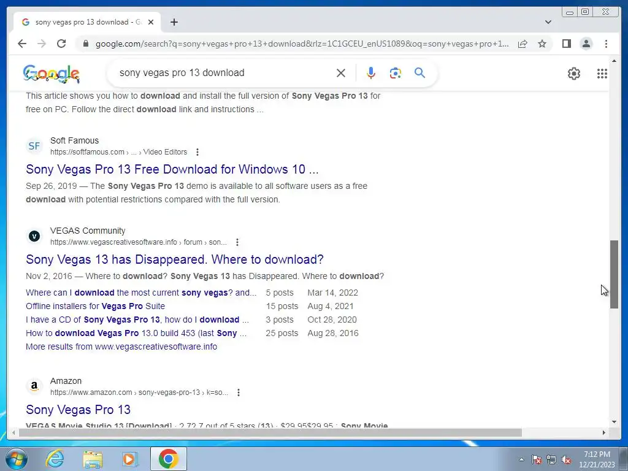Start voice search with microphone

(x=371, y=73)
